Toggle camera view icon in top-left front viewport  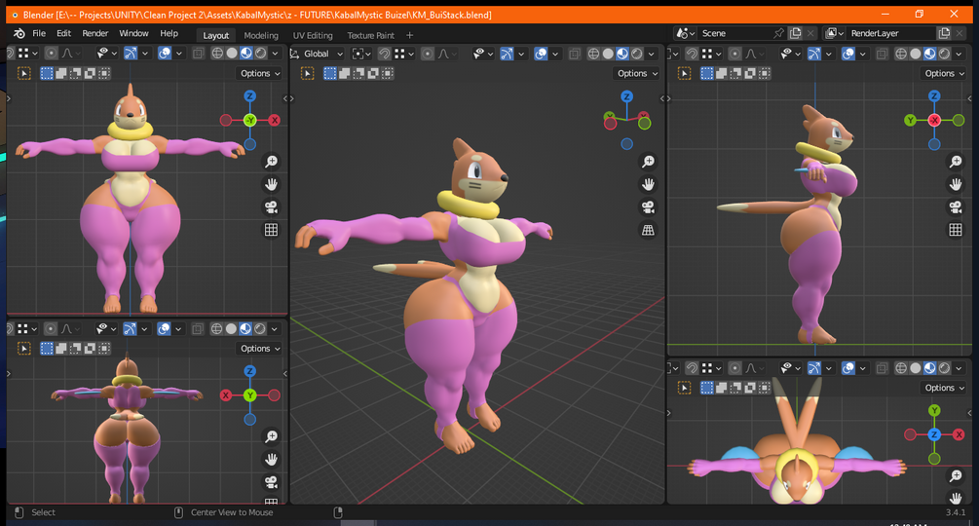click(271, 207)
